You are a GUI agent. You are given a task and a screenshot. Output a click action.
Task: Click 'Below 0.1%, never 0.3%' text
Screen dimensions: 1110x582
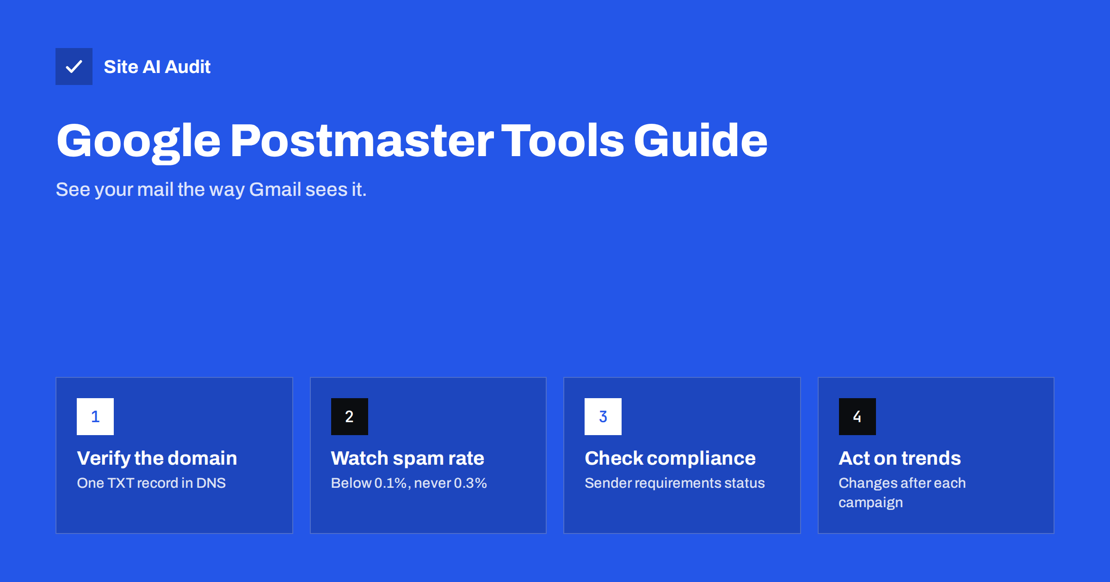tap(409, 483)
